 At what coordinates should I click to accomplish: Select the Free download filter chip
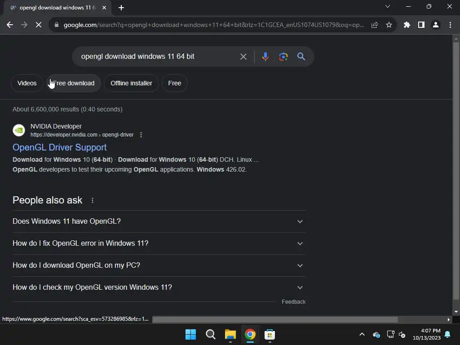[74, 83]
